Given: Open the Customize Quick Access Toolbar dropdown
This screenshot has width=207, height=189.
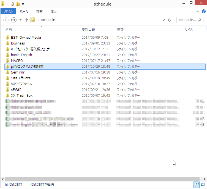Looking at the screenshot, I should [x=23, y=4].
